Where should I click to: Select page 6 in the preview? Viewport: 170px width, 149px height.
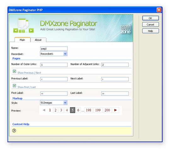tap(78, 110)
